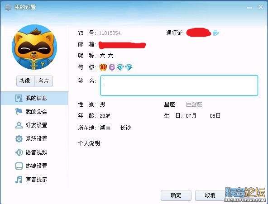
Task: Click the purple shield level badge
Action: 112,67
